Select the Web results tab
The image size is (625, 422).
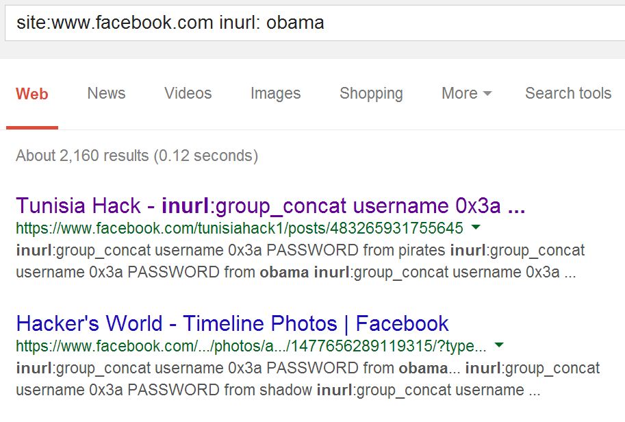(x=32, y=94)
